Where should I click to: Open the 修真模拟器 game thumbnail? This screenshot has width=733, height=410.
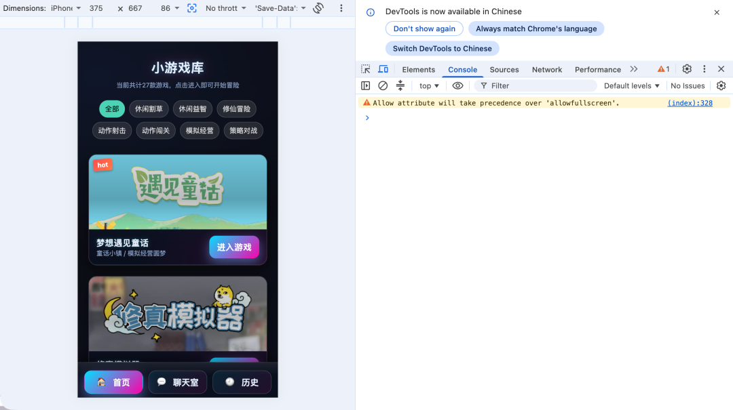(178, 314)
